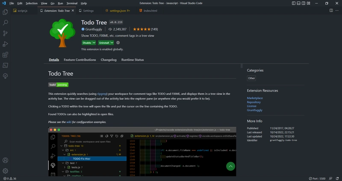The height and width of the screenshot is (181, 342).
Task: Open the Accounts menu in activity bar
Action: tap(5, 161)
